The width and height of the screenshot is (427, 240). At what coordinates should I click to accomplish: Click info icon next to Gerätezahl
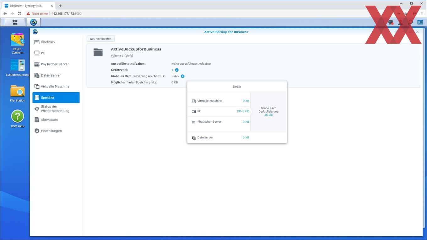tap(177, 70)
